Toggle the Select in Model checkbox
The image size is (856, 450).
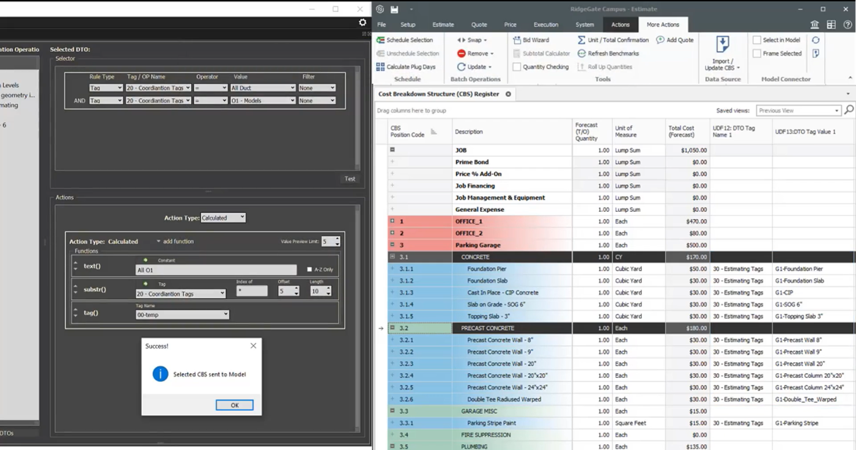[757, 40]
